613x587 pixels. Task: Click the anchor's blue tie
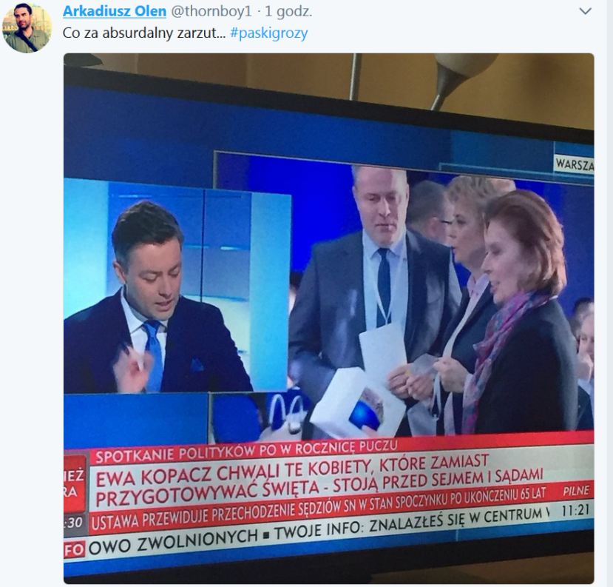tap(153, 352)
